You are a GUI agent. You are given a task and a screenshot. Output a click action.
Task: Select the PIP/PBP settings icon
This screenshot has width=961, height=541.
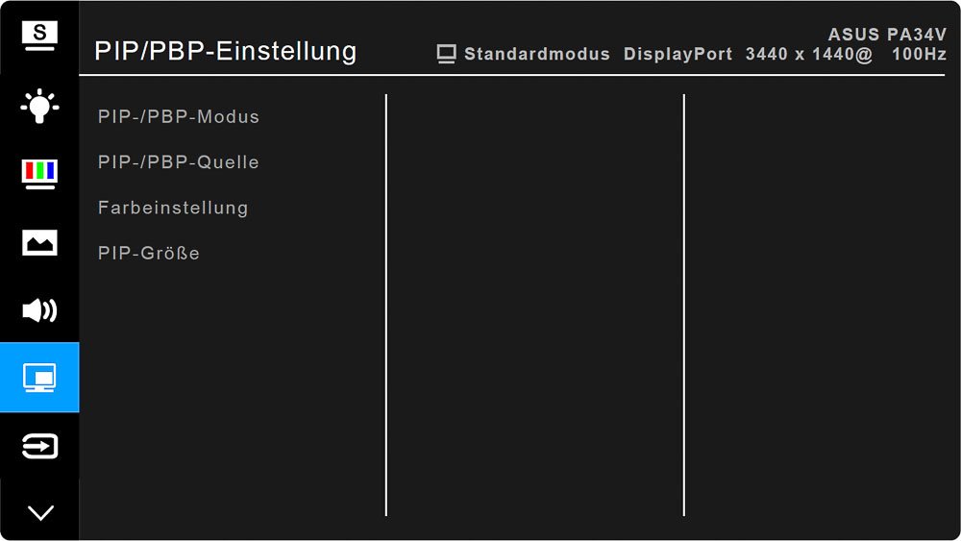coord(39,378)
